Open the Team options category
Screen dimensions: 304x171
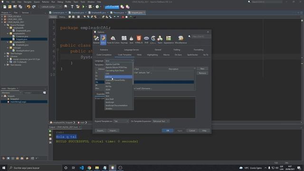(160, 40)
